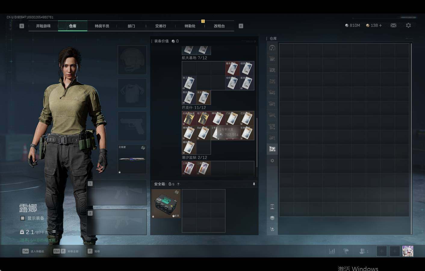Viewport: 425px width, 271px height.
Task: Toggle the pin on 安全箱 panel
Action: (254, 184)
